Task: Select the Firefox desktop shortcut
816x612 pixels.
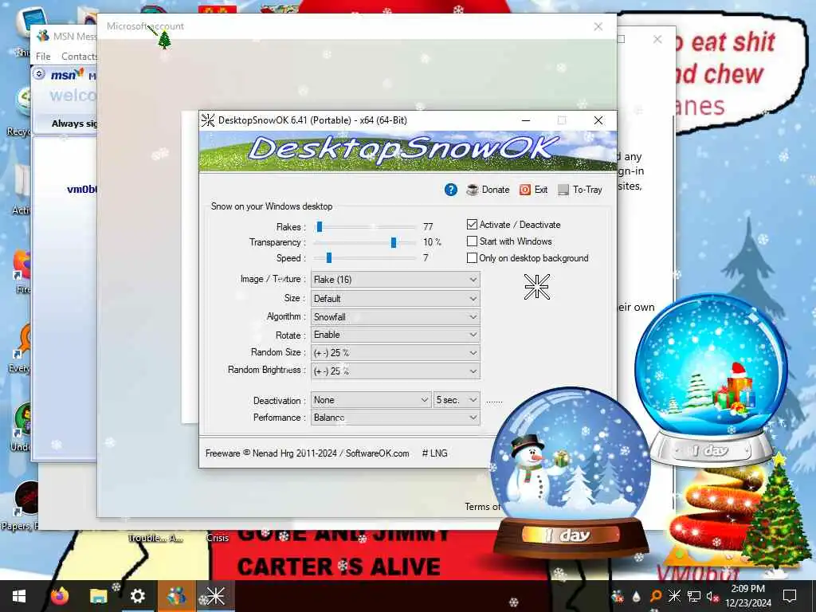Action: 22,271
